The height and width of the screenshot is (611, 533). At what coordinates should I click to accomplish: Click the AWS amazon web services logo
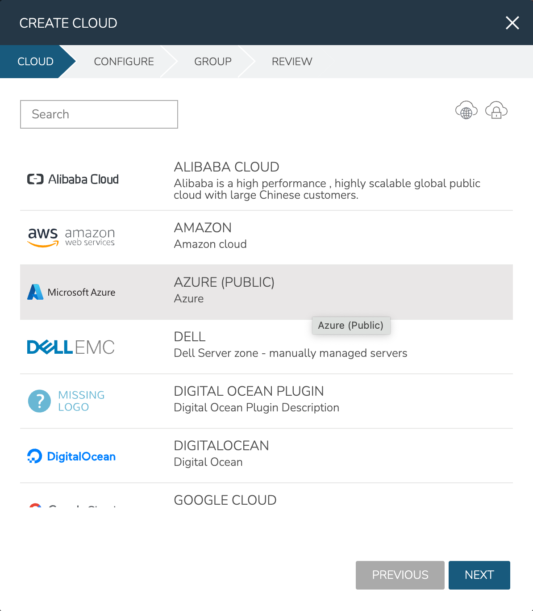(x=71, y=237)
